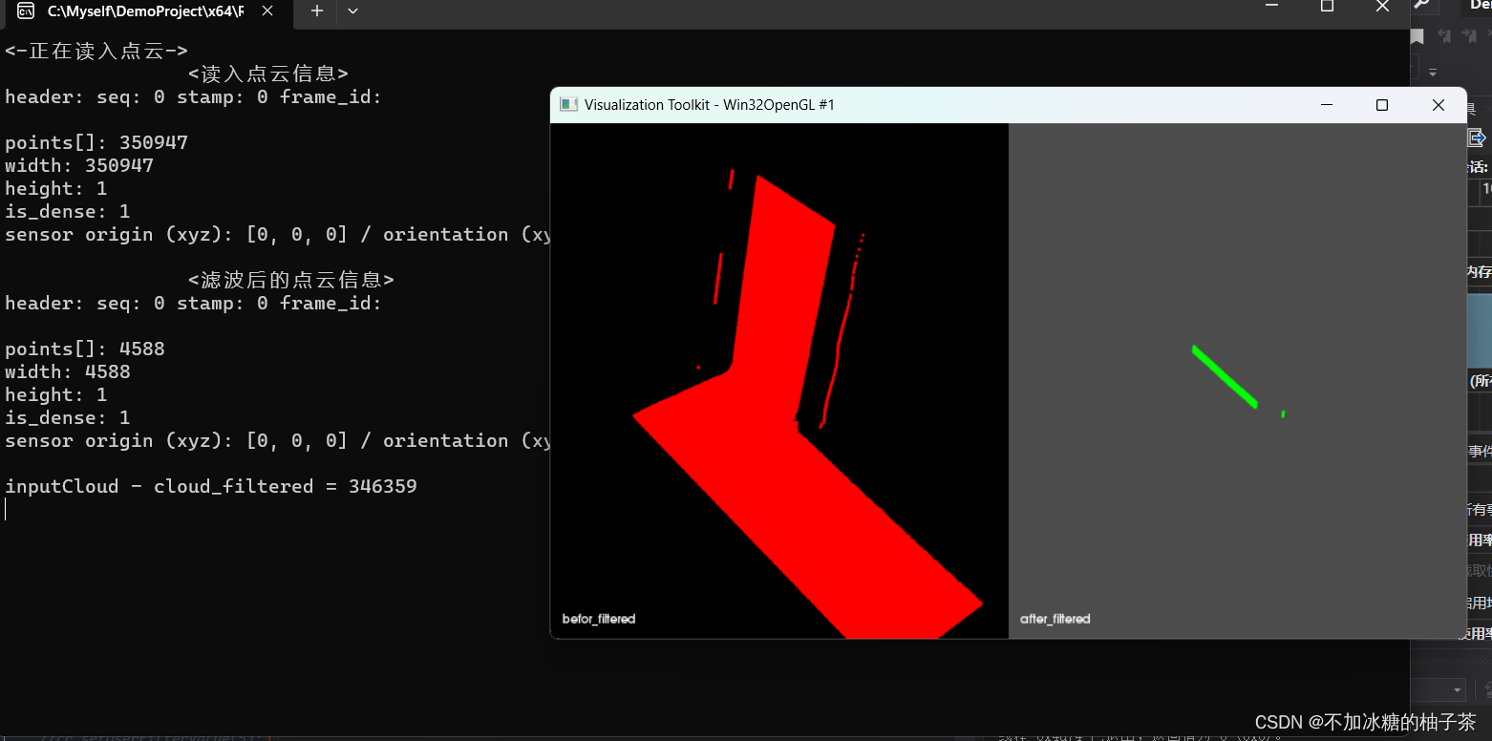The width and height of the screenshot is (1492, 741).
Task: Click the previous bookmark icon in Visual Studio
Action: pos(1444,36)
